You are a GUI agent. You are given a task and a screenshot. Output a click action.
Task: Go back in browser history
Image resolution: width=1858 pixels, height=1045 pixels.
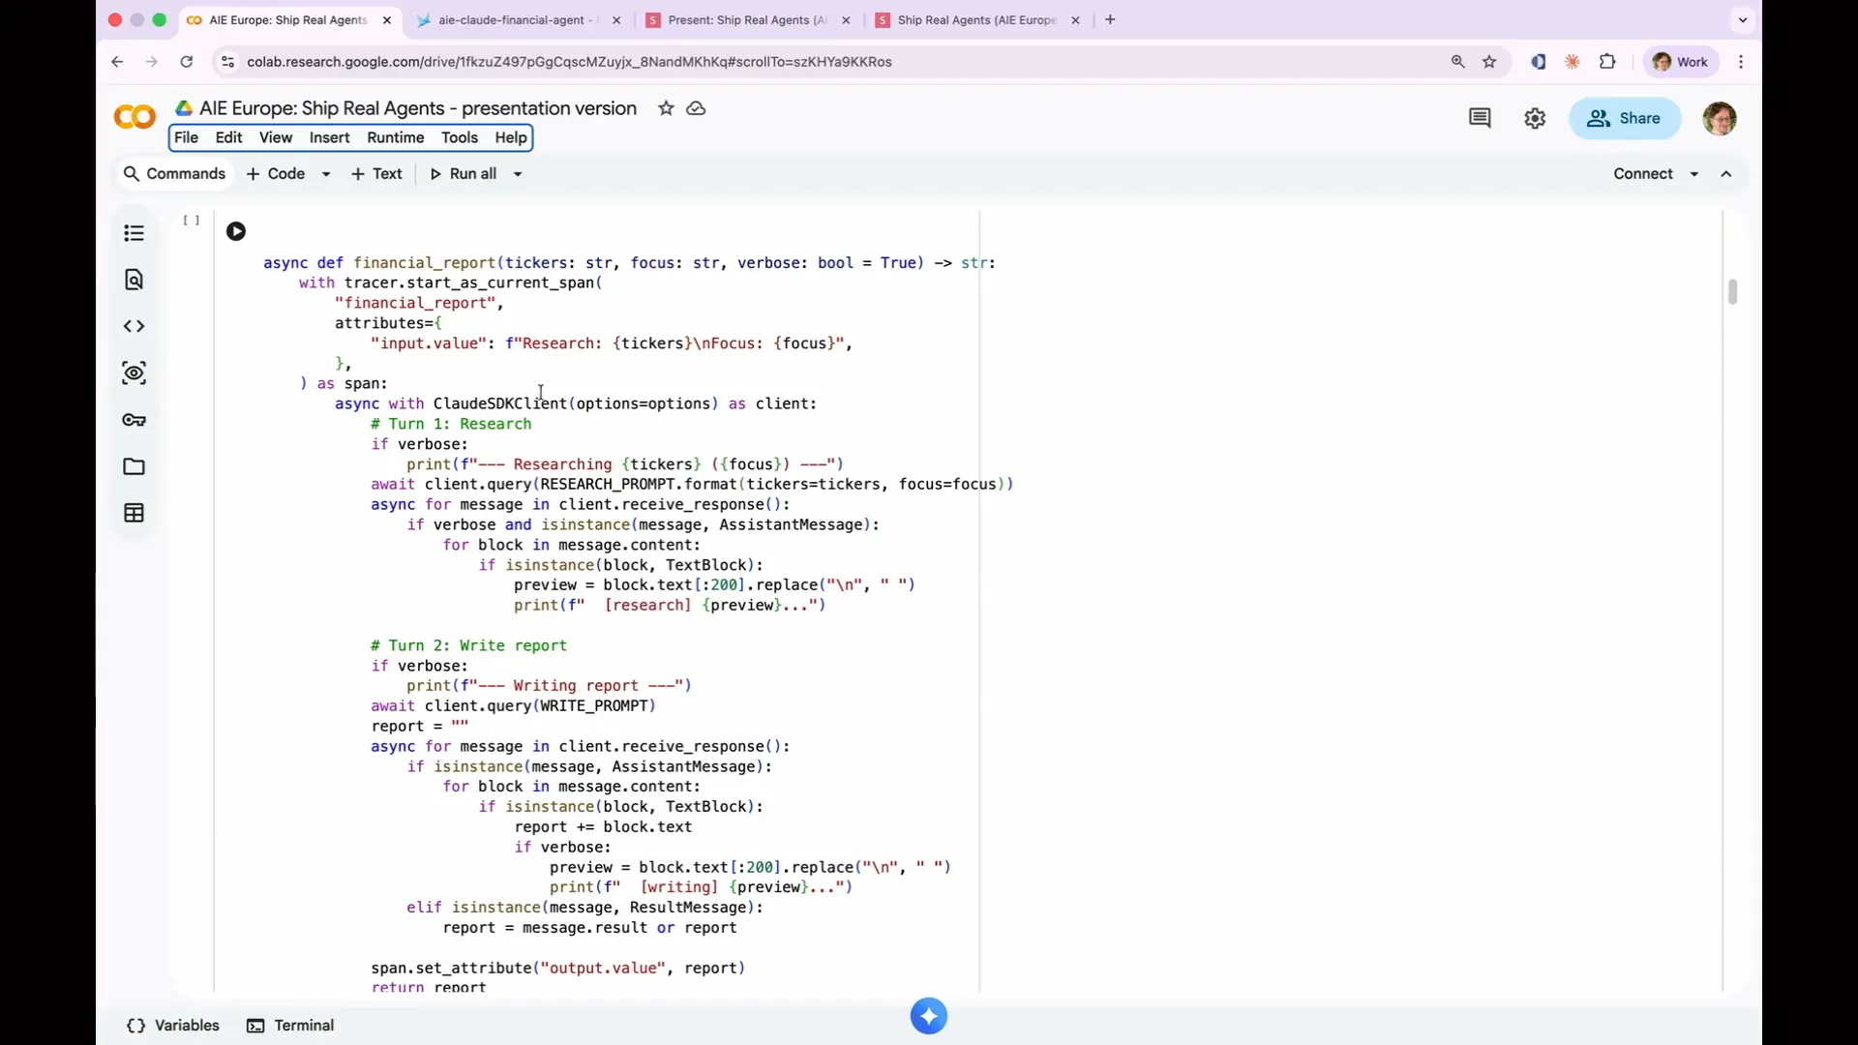[x=117, y=62]
